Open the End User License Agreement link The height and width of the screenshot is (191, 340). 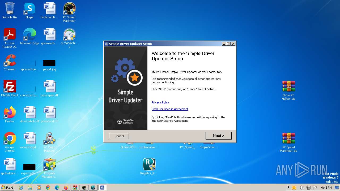(x=170, y=109)
